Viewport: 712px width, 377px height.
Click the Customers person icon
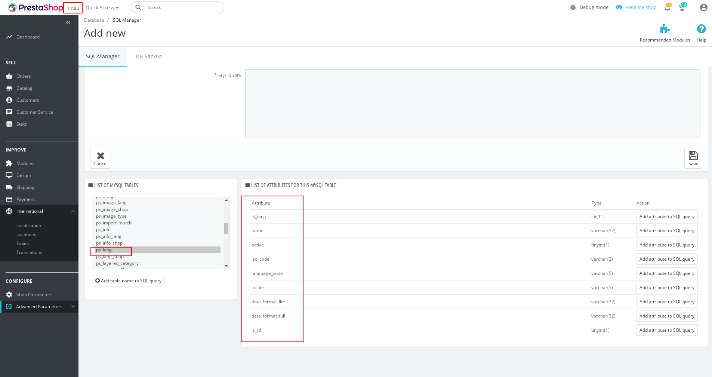click(x=9, y=100)
